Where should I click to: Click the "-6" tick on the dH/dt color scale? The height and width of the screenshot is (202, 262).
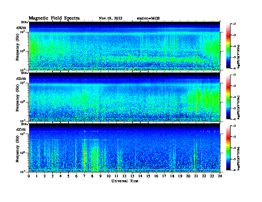pos(234,68)
